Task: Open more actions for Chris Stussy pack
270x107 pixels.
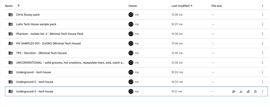Action: [x=262, y=15]
